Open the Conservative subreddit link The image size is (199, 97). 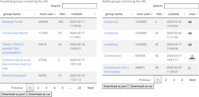coord(112,56)
